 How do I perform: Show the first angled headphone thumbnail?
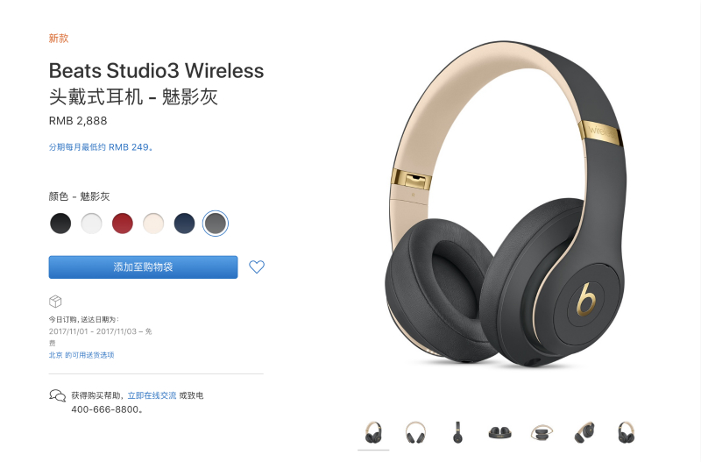373,432
